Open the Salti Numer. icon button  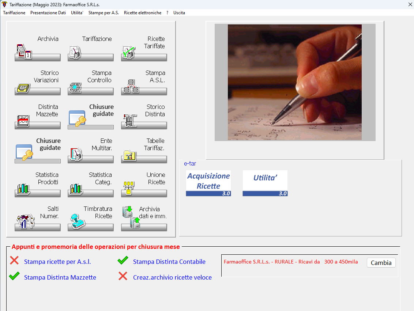[x=38, y=218]
